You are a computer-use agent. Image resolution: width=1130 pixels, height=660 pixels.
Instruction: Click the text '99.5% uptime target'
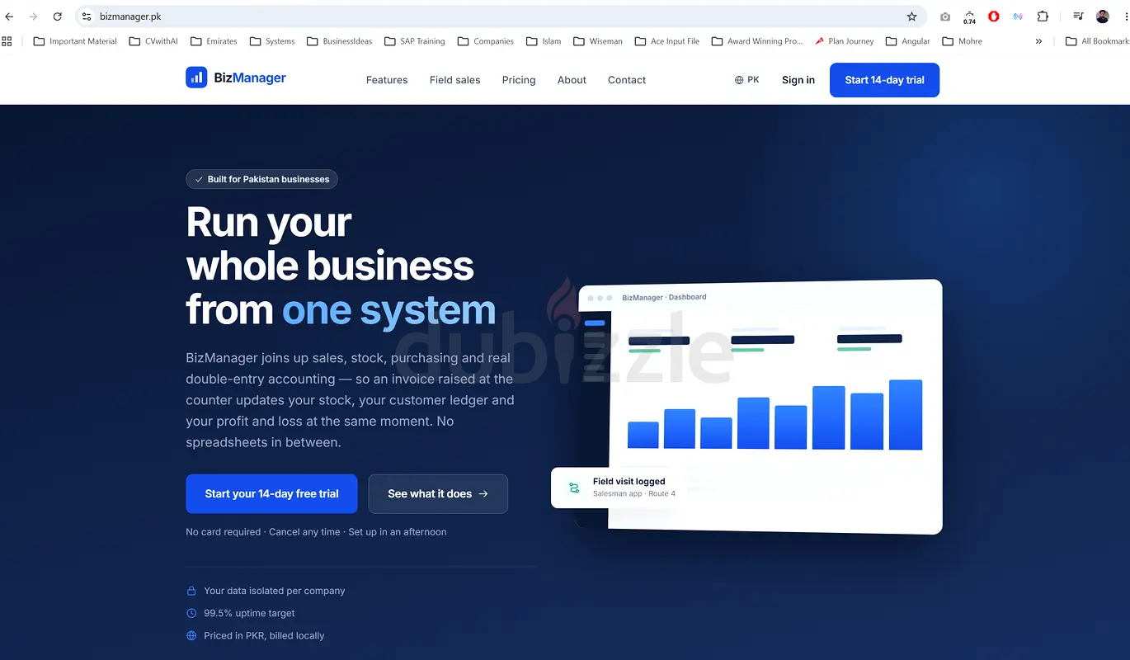[249, 613]
